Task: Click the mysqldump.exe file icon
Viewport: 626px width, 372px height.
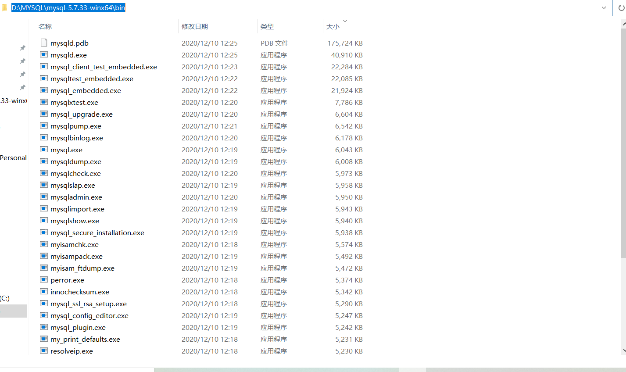Action: tap(44, 161)
